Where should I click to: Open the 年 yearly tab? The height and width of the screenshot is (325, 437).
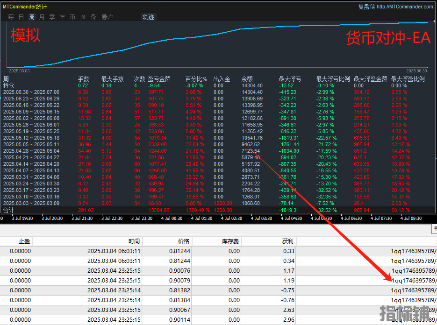coord(63,17)
